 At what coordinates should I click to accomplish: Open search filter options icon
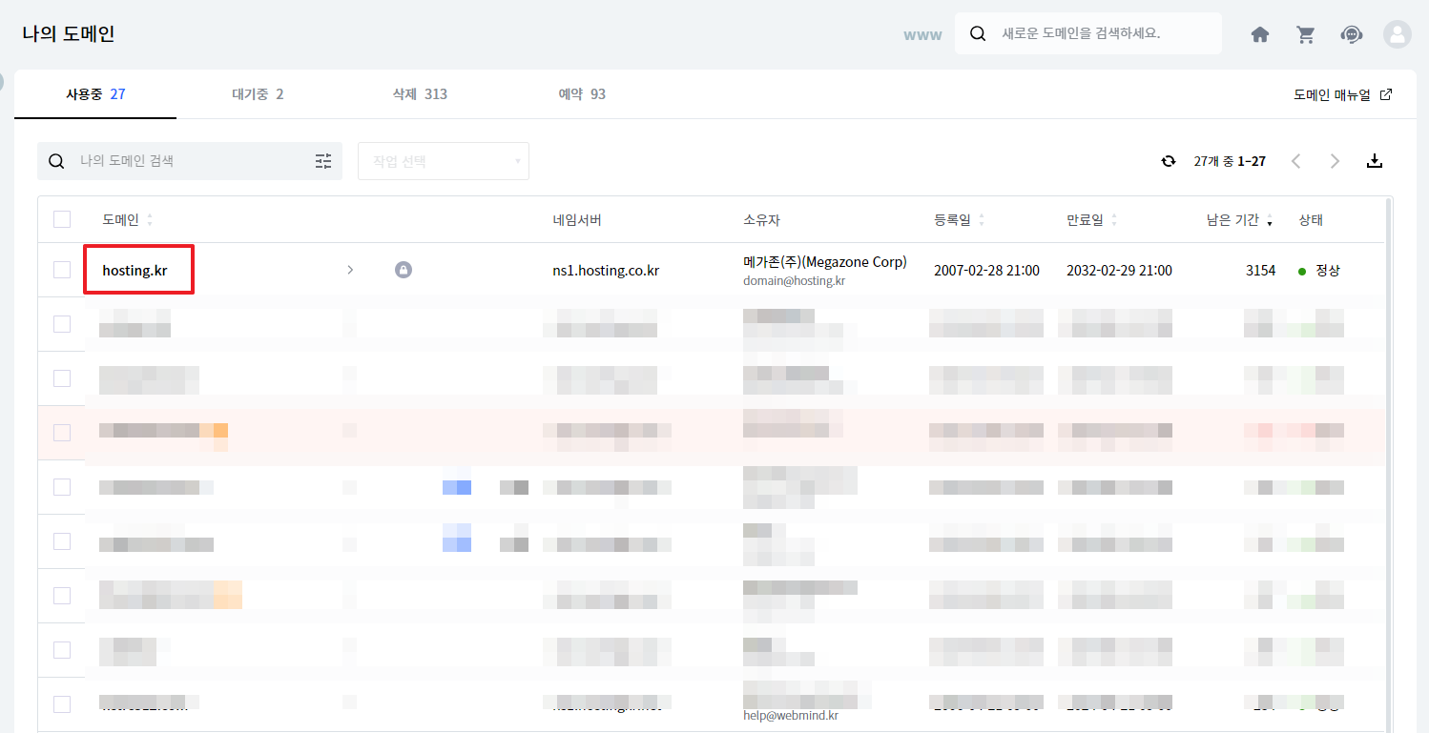coord(323,161)
